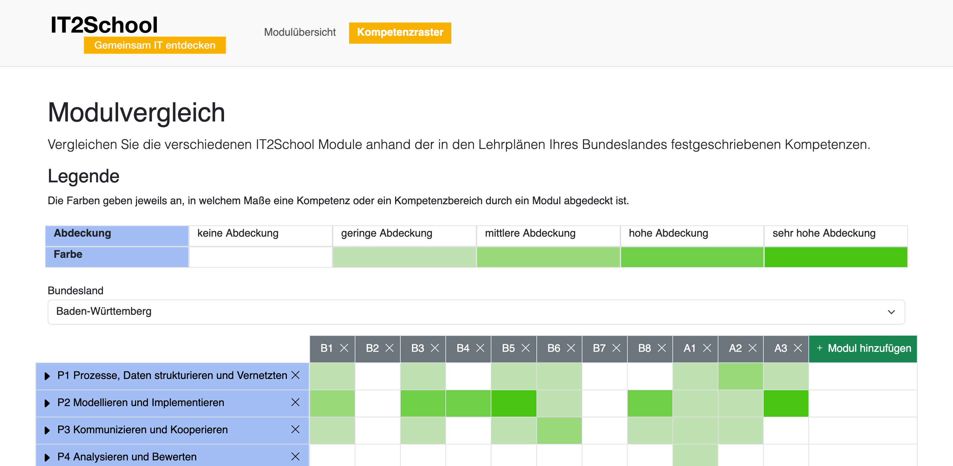The height and width of the screenshot is (466, 953).
Task: Click the P2 row B5 coverage cell
Action: pyautogui.click(x=514, y=403)
